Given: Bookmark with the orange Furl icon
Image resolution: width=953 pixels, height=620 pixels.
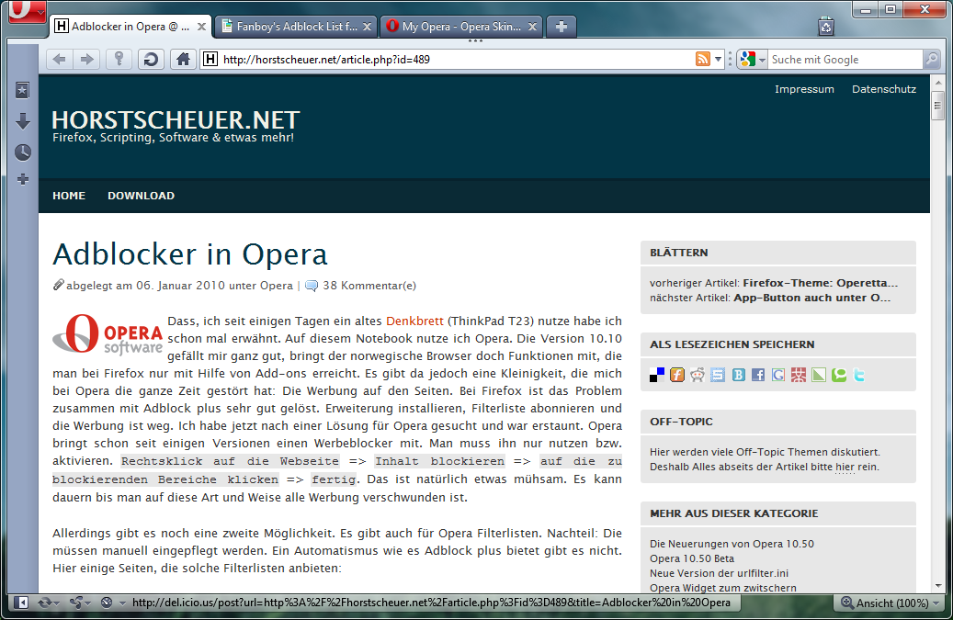Looking at the screenshot, I should pyautogui.click(x=677, y=375).
